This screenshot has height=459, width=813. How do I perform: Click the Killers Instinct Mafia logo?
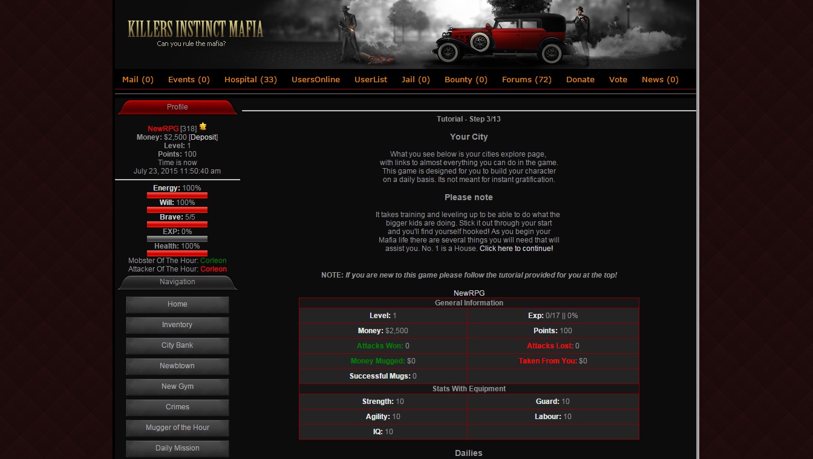(195, 30)
